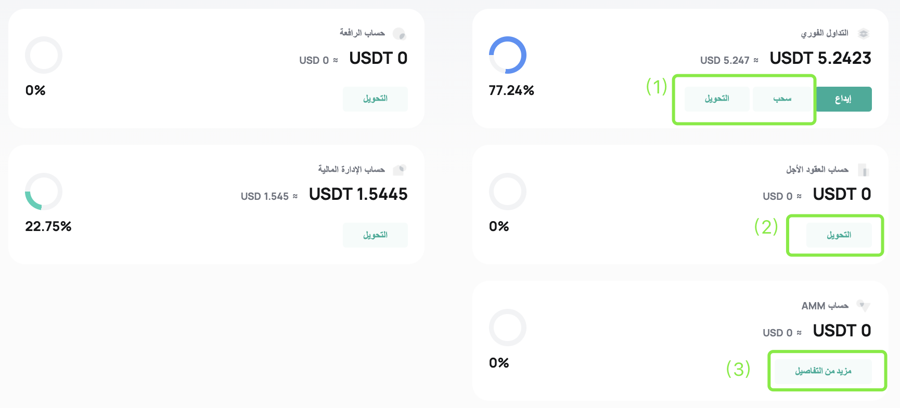
Task: Open Transfer (التحويل) in the Margin account card
Action: point(375,99)
